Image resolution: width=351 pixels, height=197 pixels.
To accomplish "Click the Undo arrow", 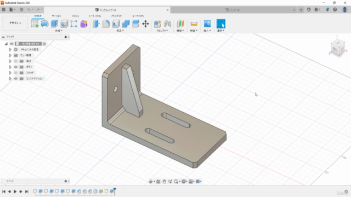I will pos(29,10).
